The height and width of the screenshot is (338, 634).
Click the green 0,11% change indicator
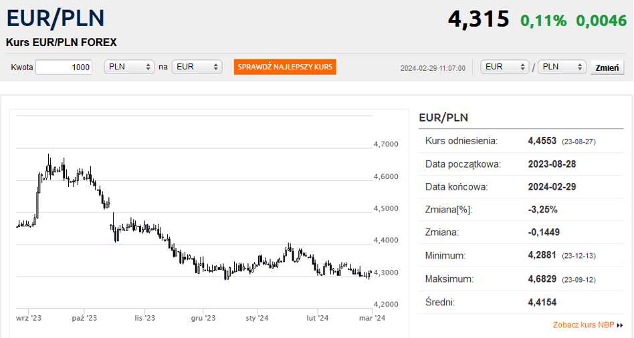pos(543,21)
